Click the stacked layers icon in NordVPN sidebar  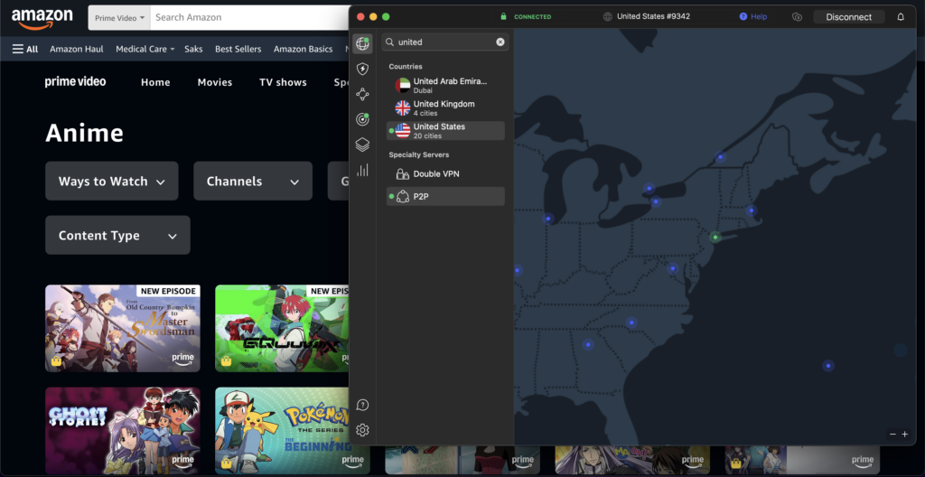(362, 145)
